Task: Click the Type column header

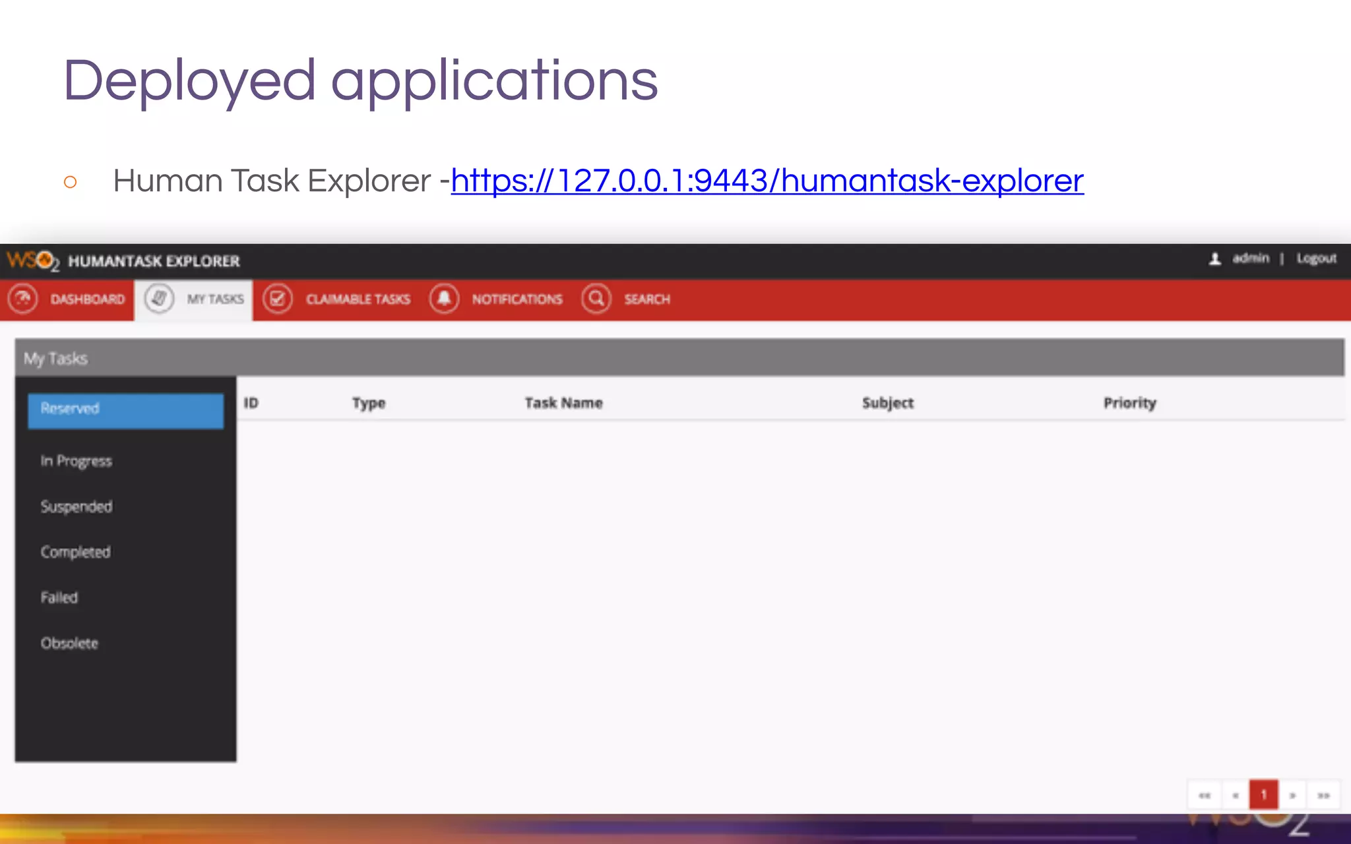Action: [369, 404]
